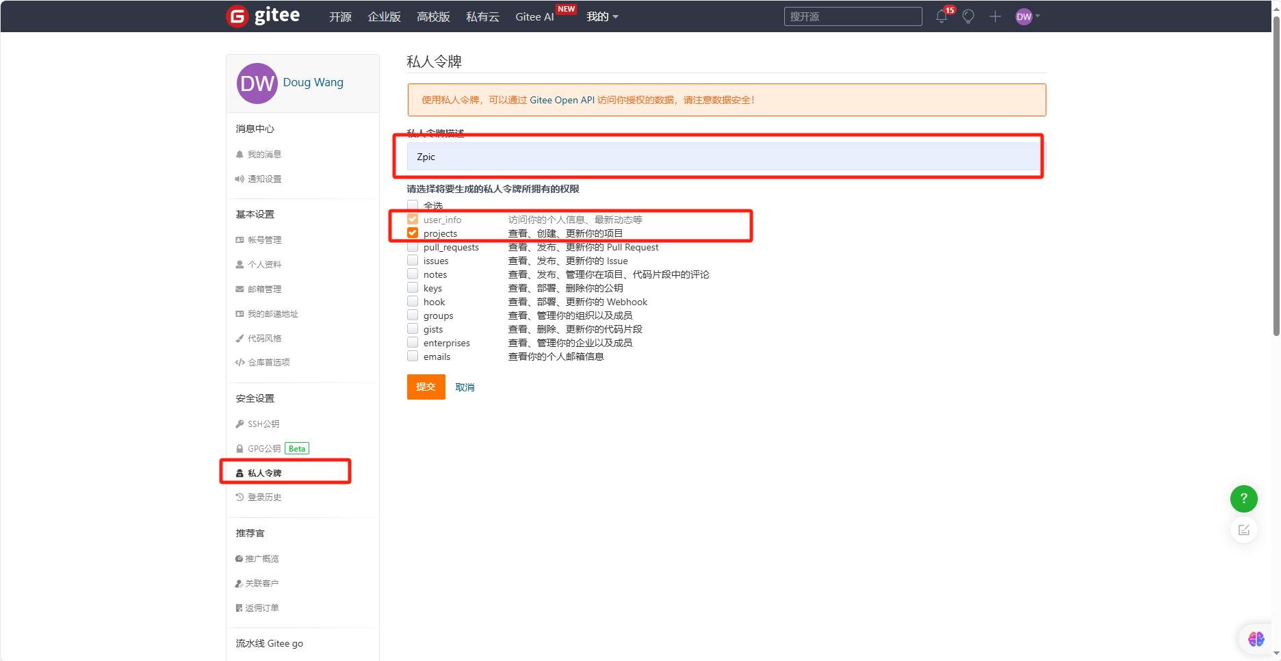Click the lightbulb icon in the top bar
1281x661 pixels.
[x=968, y=16]
